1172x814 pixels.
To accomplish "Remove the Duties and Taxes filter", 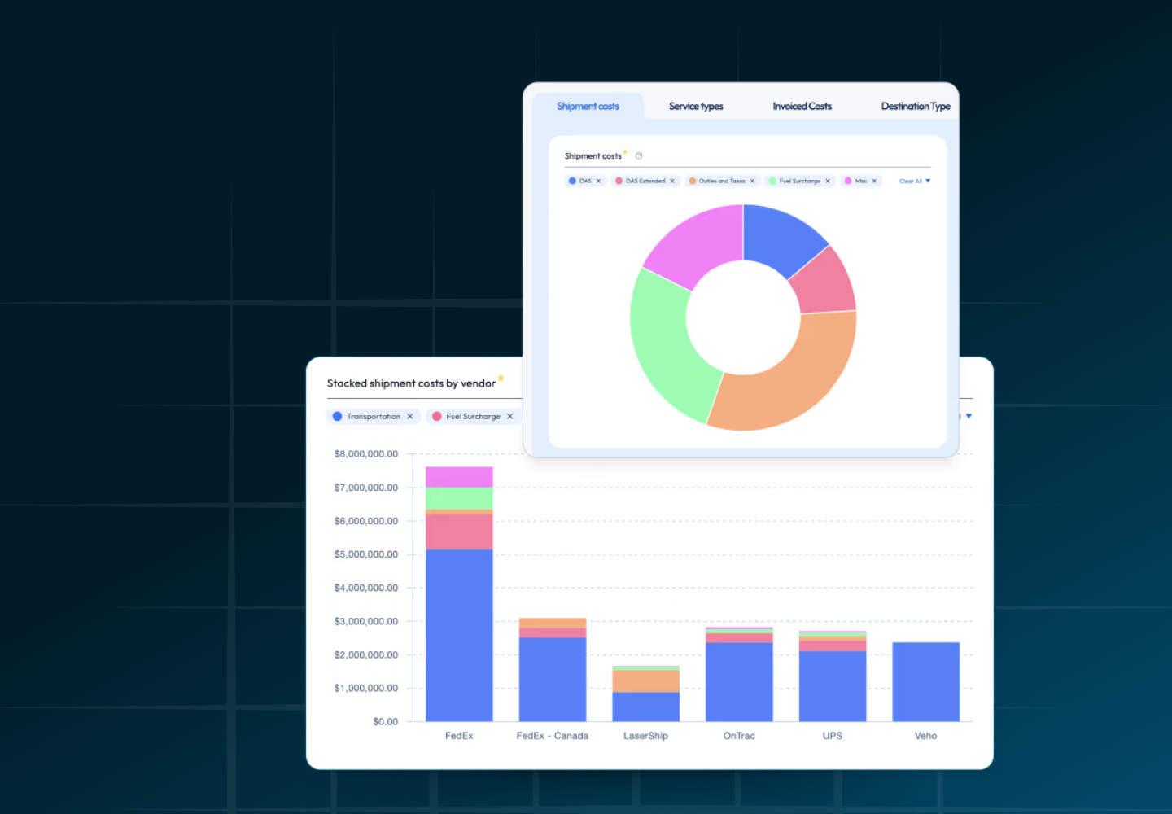I will [x=752, y=181].
